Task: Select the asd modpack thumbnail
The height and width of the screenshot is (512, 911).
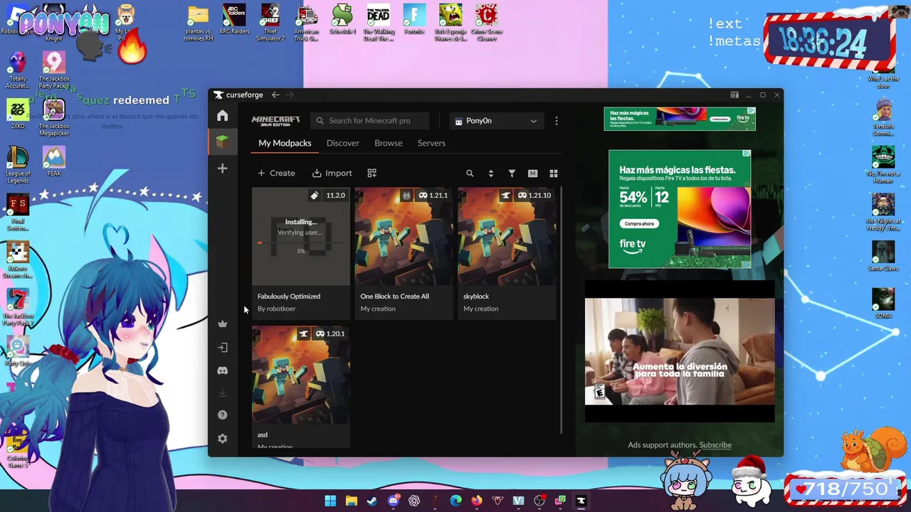Action: click(301, 375)
